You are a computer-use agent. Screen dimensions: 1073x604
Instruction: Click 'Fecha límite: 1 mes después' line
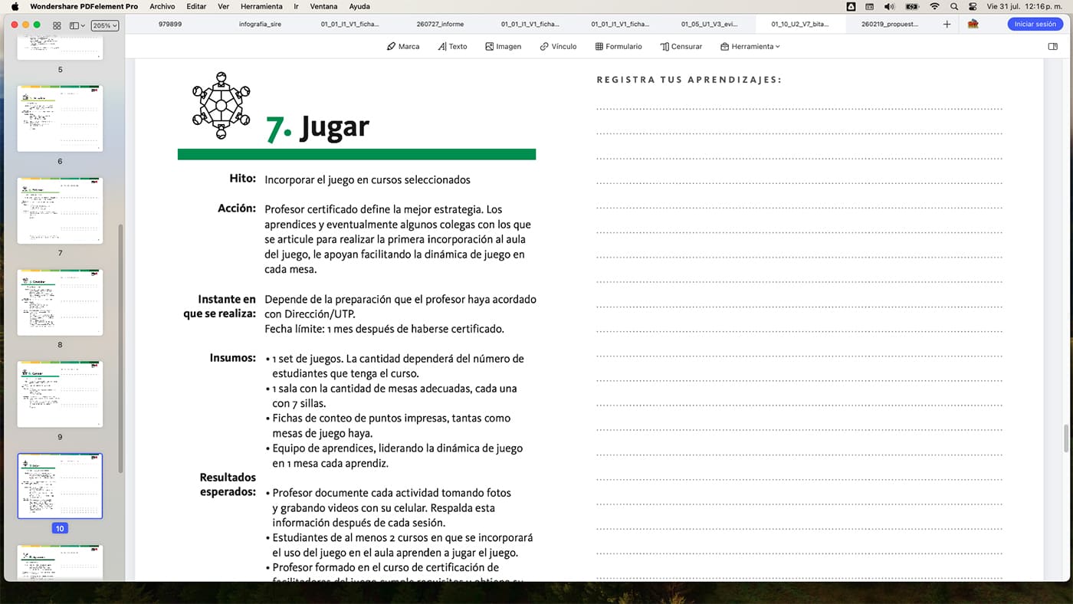click(384, 329)
